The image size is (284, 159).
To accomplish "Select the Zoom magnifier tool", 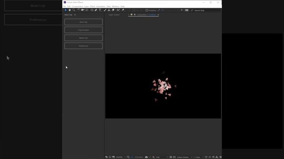I will pyautogui.click(x=74, y=10).
